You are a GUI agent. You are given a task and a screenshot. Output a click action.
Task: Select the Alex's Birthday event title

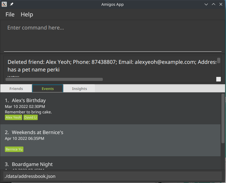pyautogui.click(x=29, y=100)
